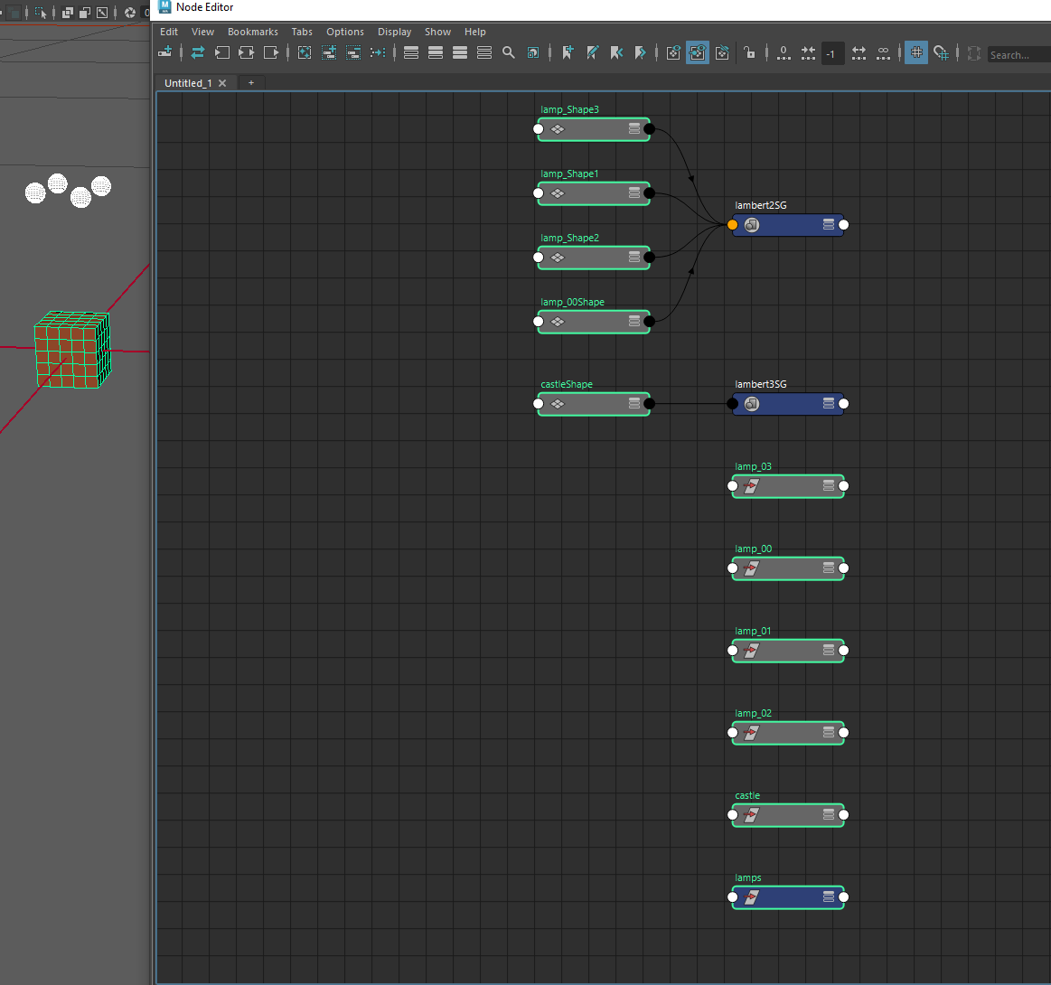Click the magnifying glass search icon

(x=509, y=53)
